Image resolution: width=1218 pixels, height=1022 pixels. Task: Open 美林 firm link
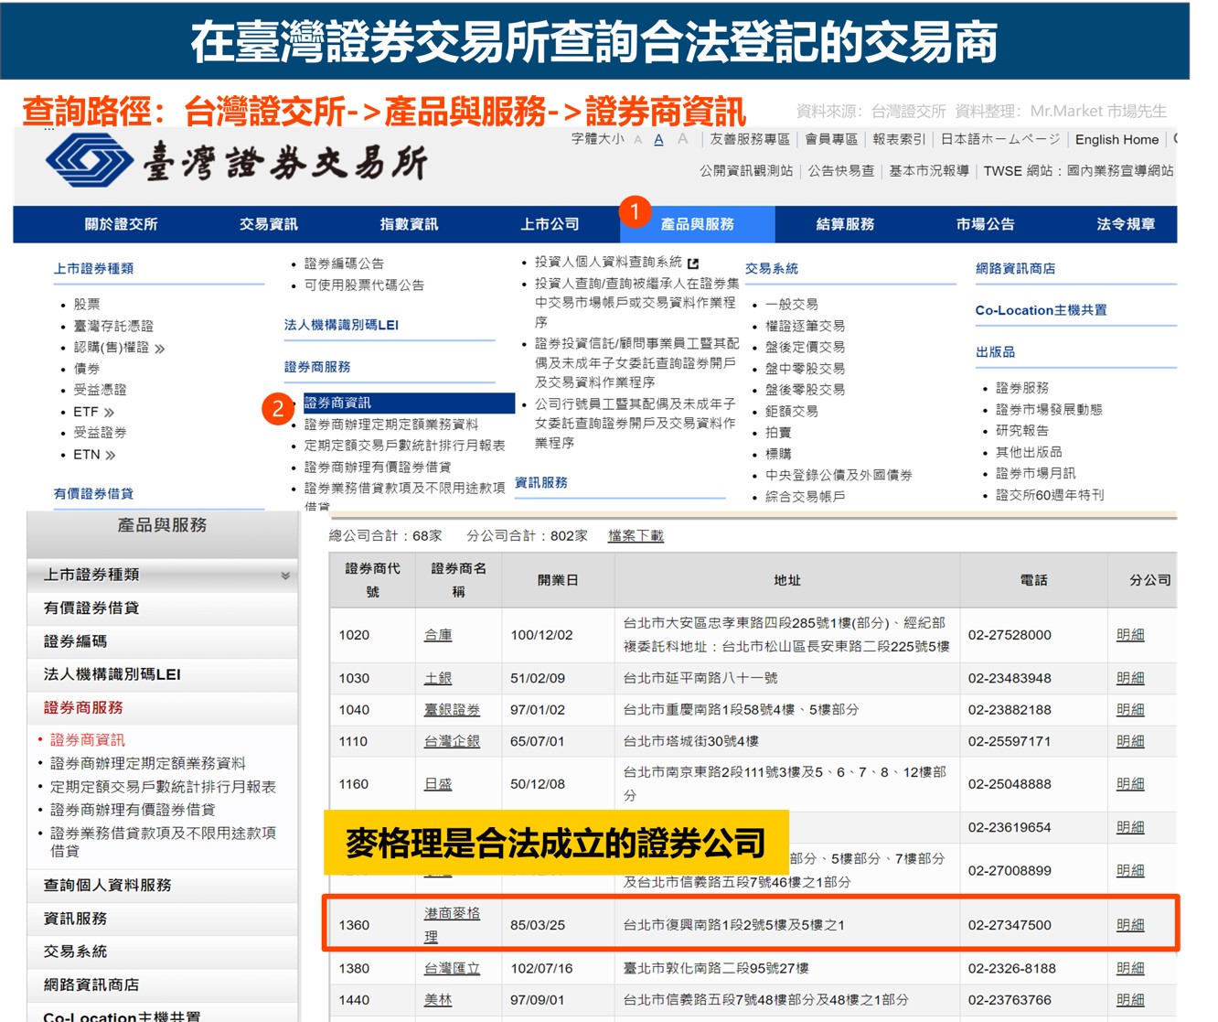click(x=438, y=1000)
